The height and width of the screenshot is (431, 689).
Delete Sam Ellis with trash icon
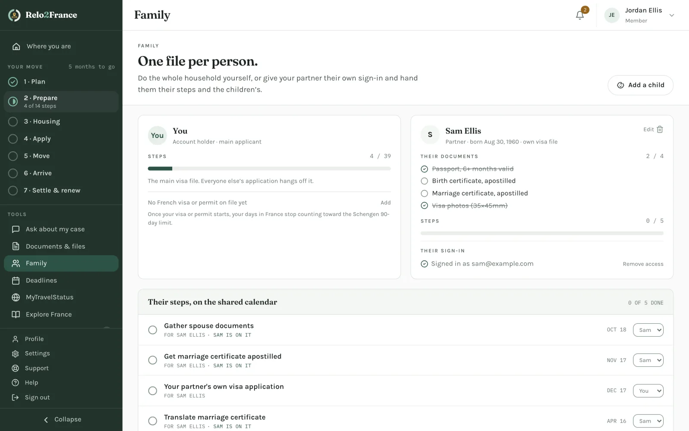(x=660, y=129)
